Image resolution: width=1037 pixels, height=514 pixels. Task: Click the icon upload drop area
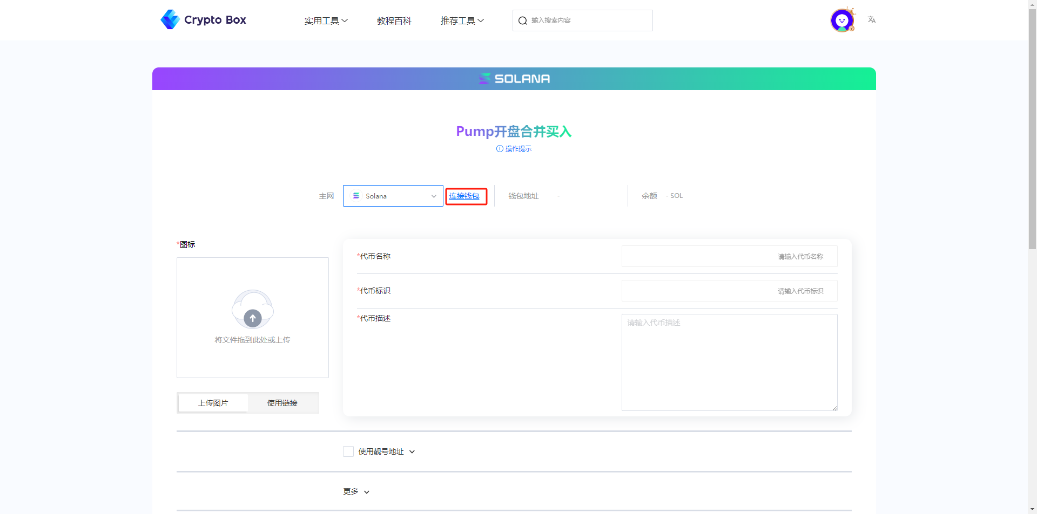point(253,318)
